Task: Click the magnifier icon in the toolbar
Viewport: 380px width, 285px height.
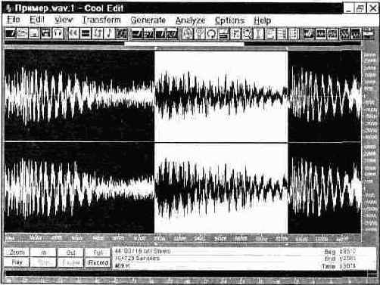Action: (248, 33)
